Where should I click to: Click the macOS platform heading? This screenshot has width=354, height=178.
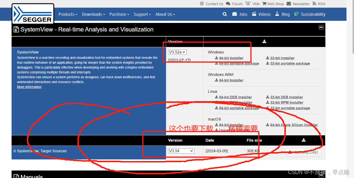[214, 119]
